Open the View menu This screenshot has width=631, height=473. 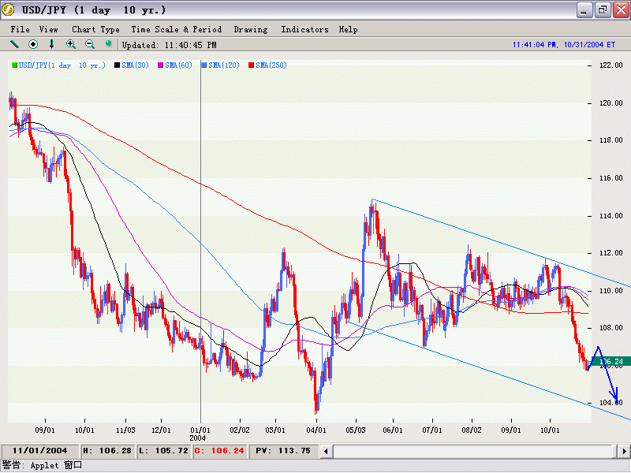coord(49,29)
